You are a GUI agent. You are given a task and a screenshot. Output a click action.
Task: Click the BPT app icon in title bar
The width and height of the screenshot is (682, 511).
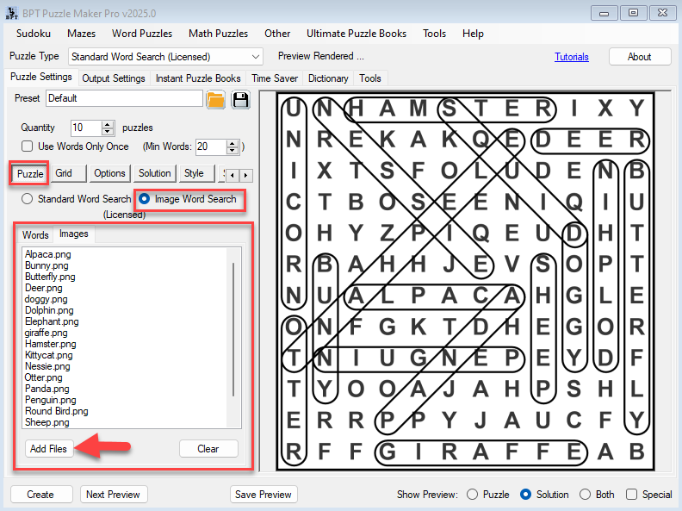pos(10,12)
